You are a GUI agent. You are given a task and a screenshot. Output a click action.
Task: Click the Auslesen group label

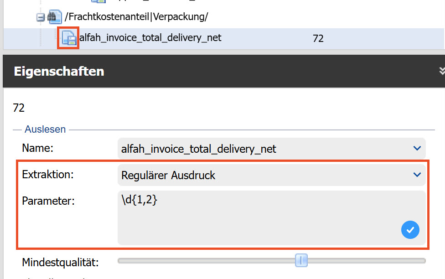point(45,129)
